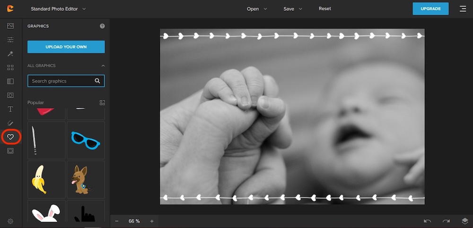Image resolution: width=473 pixels, height=228 pixels.
Task: Add the blue sunglasses graphic
Action: tap(86, 140)
